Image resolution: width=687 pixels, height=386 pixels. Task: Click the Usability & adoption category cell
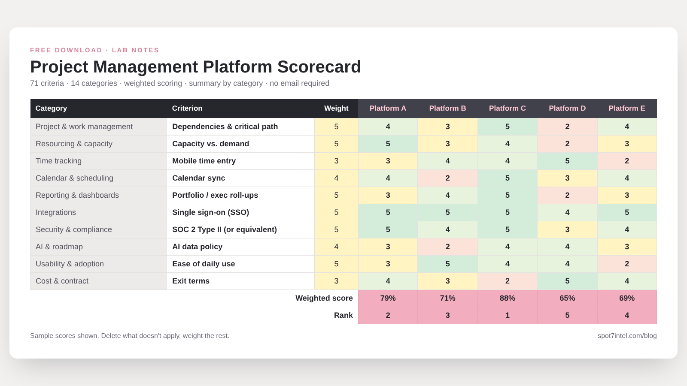pyautogui.click(x=99, y=264)
